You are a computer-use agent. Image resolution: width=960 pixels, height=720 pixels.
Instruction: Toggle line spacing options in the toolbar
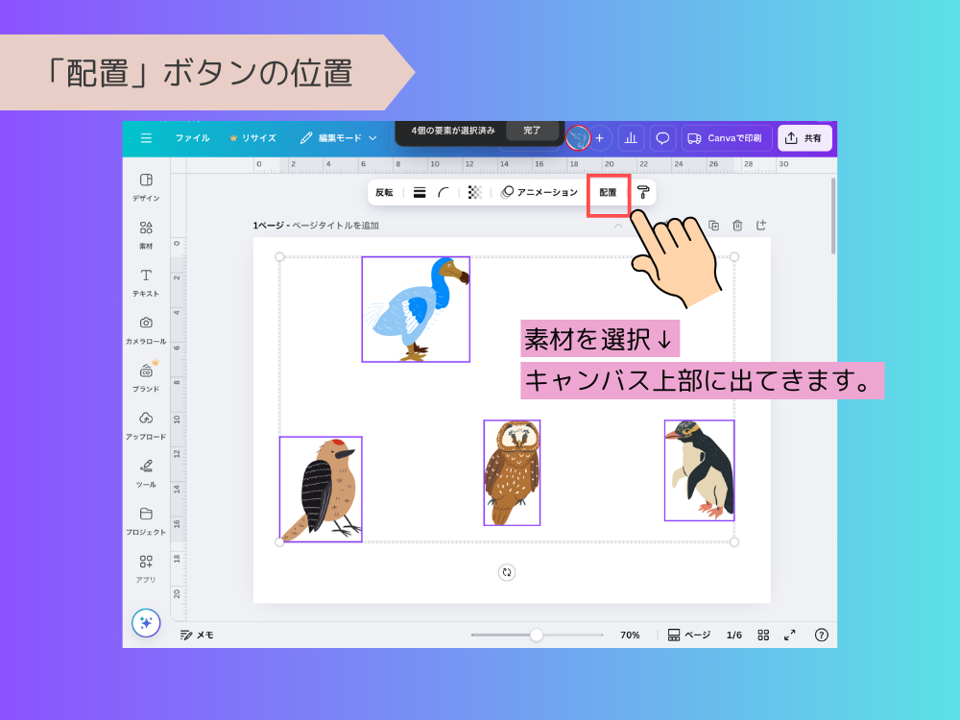[x=420, y=191]
